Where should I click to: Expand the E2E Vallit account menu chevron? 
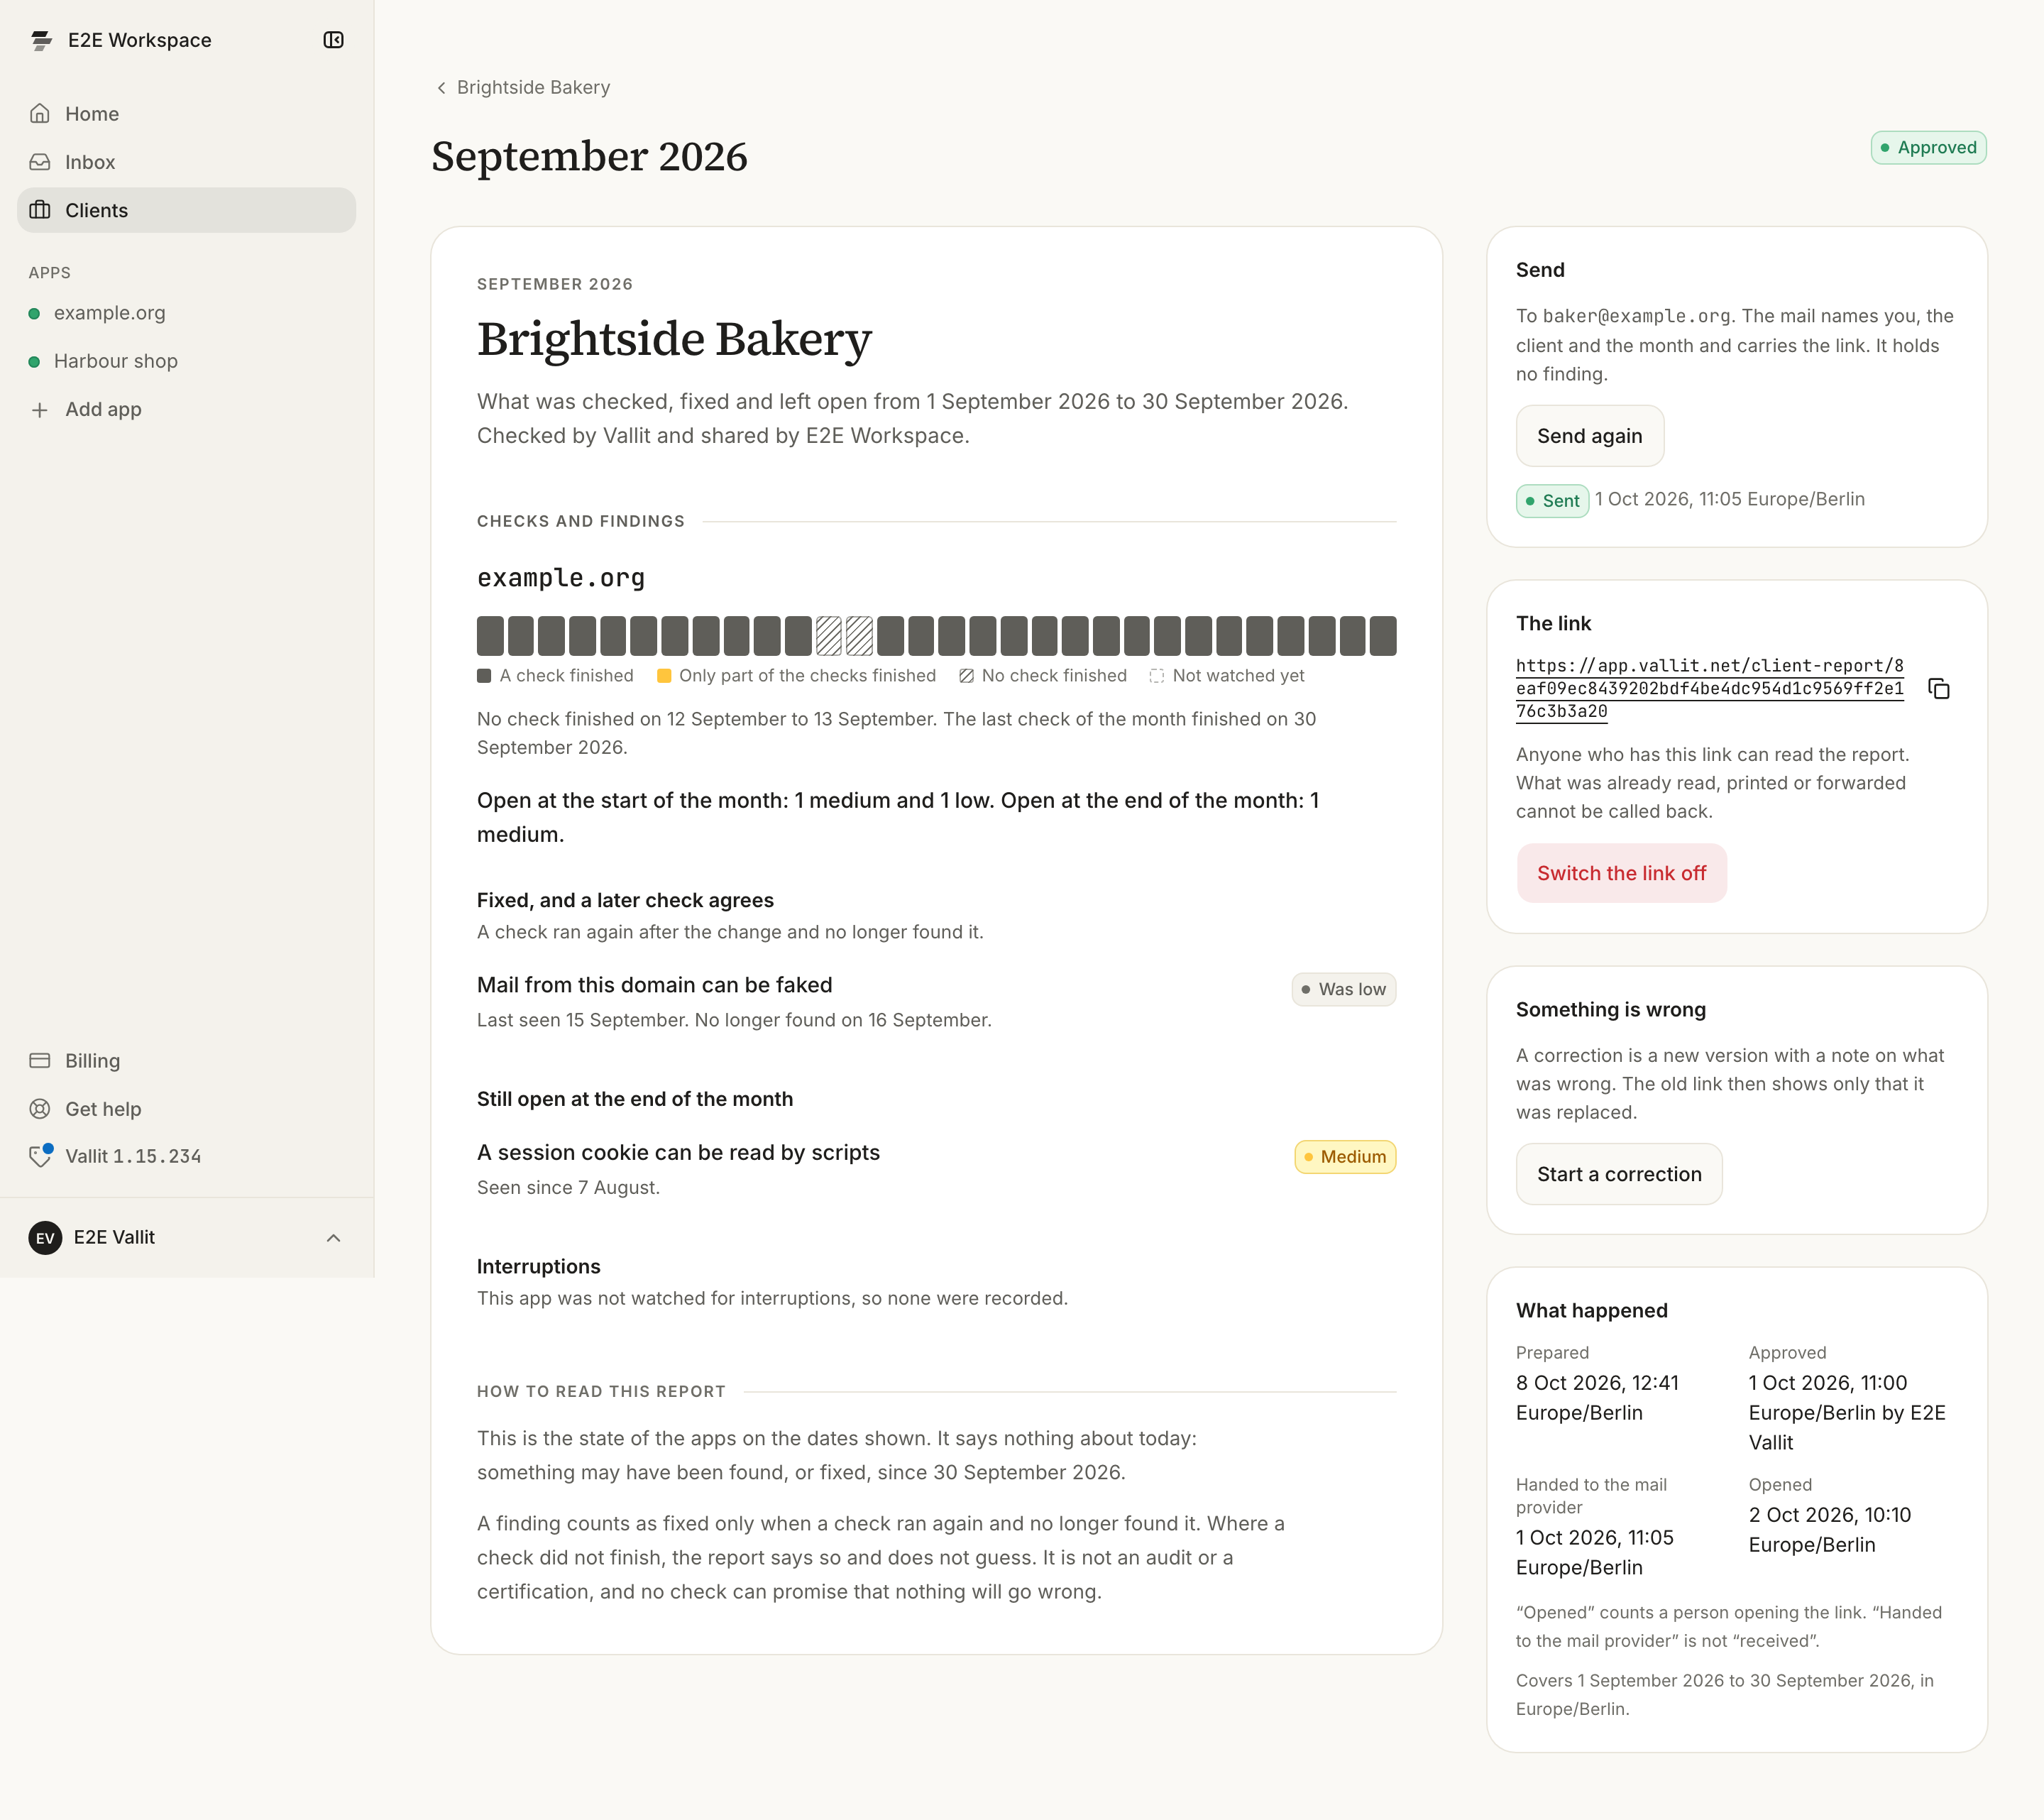coord(333,1238)
